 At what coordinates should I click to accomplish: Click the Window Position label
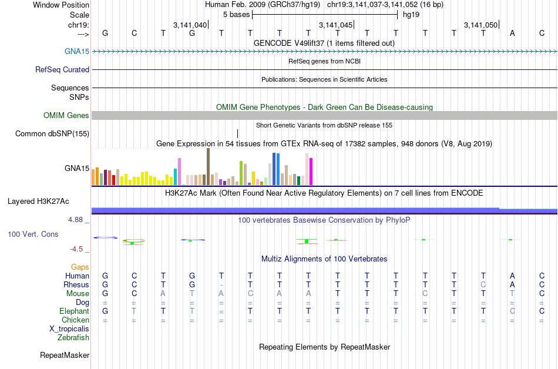pyautogui.click(x=61, y=5)
